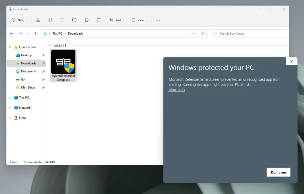Click the Rename icon

(74, 20)
